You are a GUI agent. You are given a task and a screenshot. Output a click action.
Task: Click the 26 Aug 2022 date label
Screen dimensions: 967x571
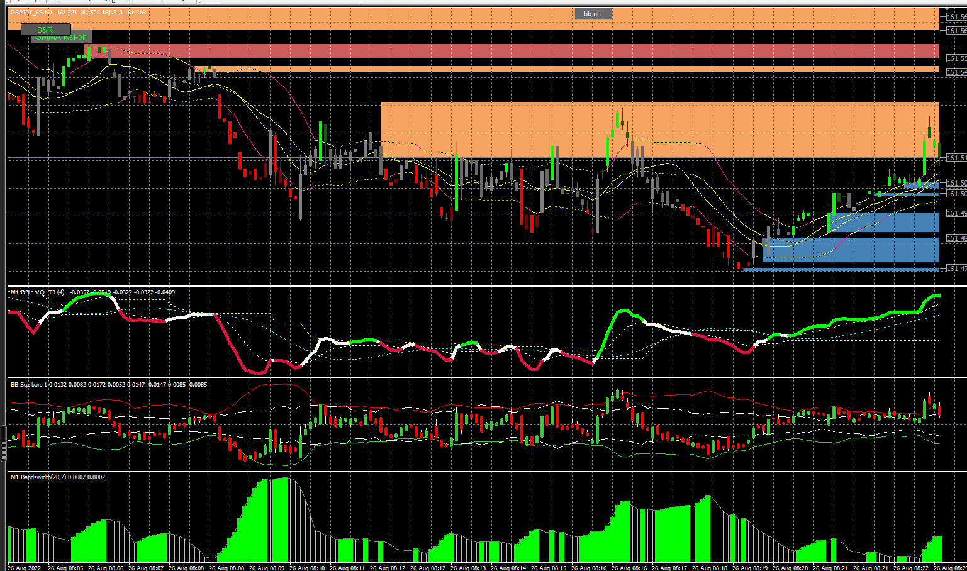tap(24, 568)
